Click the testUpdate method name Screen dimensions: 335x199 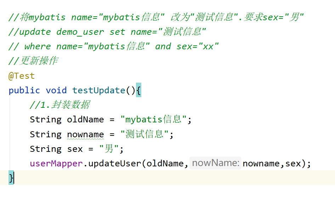[98, 90]
